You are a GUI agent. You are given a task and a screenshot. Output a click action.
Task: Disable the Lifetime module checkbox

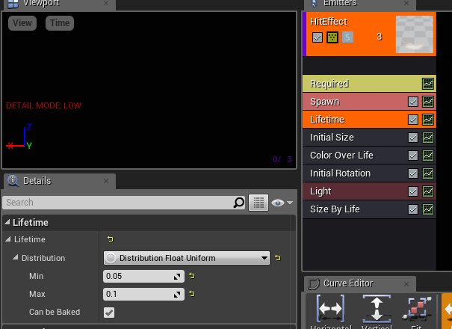(413, 120)
